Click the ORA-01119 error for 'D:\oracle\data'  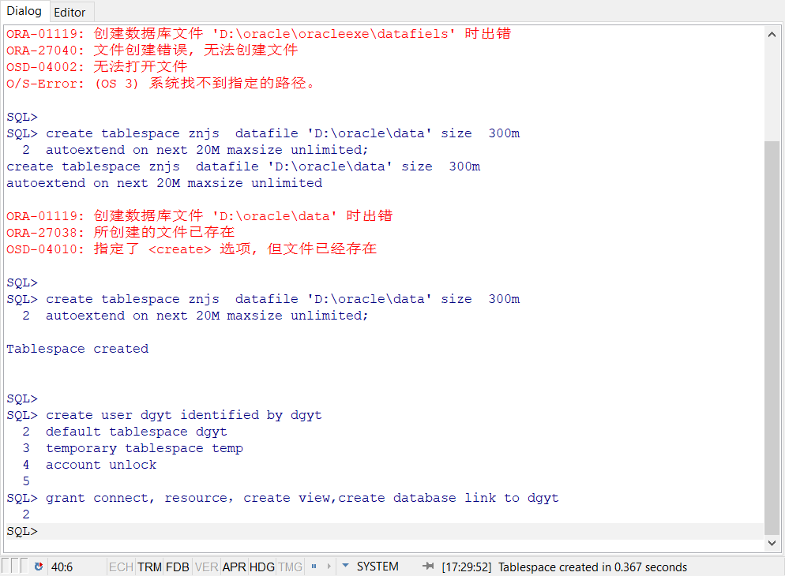[199, 216]
